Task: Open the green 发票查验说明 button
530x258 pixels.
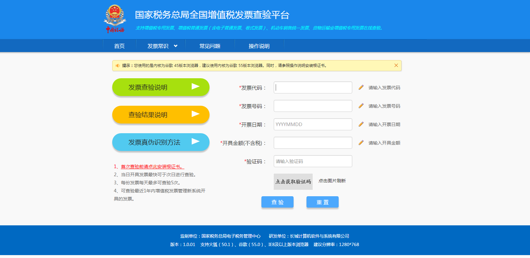Action: [161, 87]
